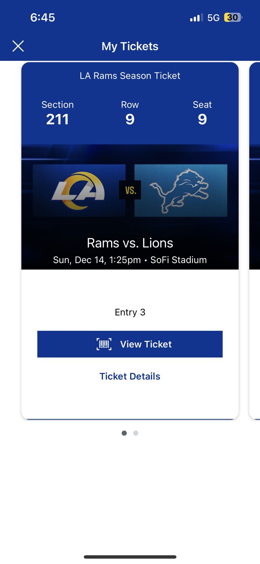Tap the 5G network indicator
The height and width of the screenshot is (564, 260).
point(213,17)
